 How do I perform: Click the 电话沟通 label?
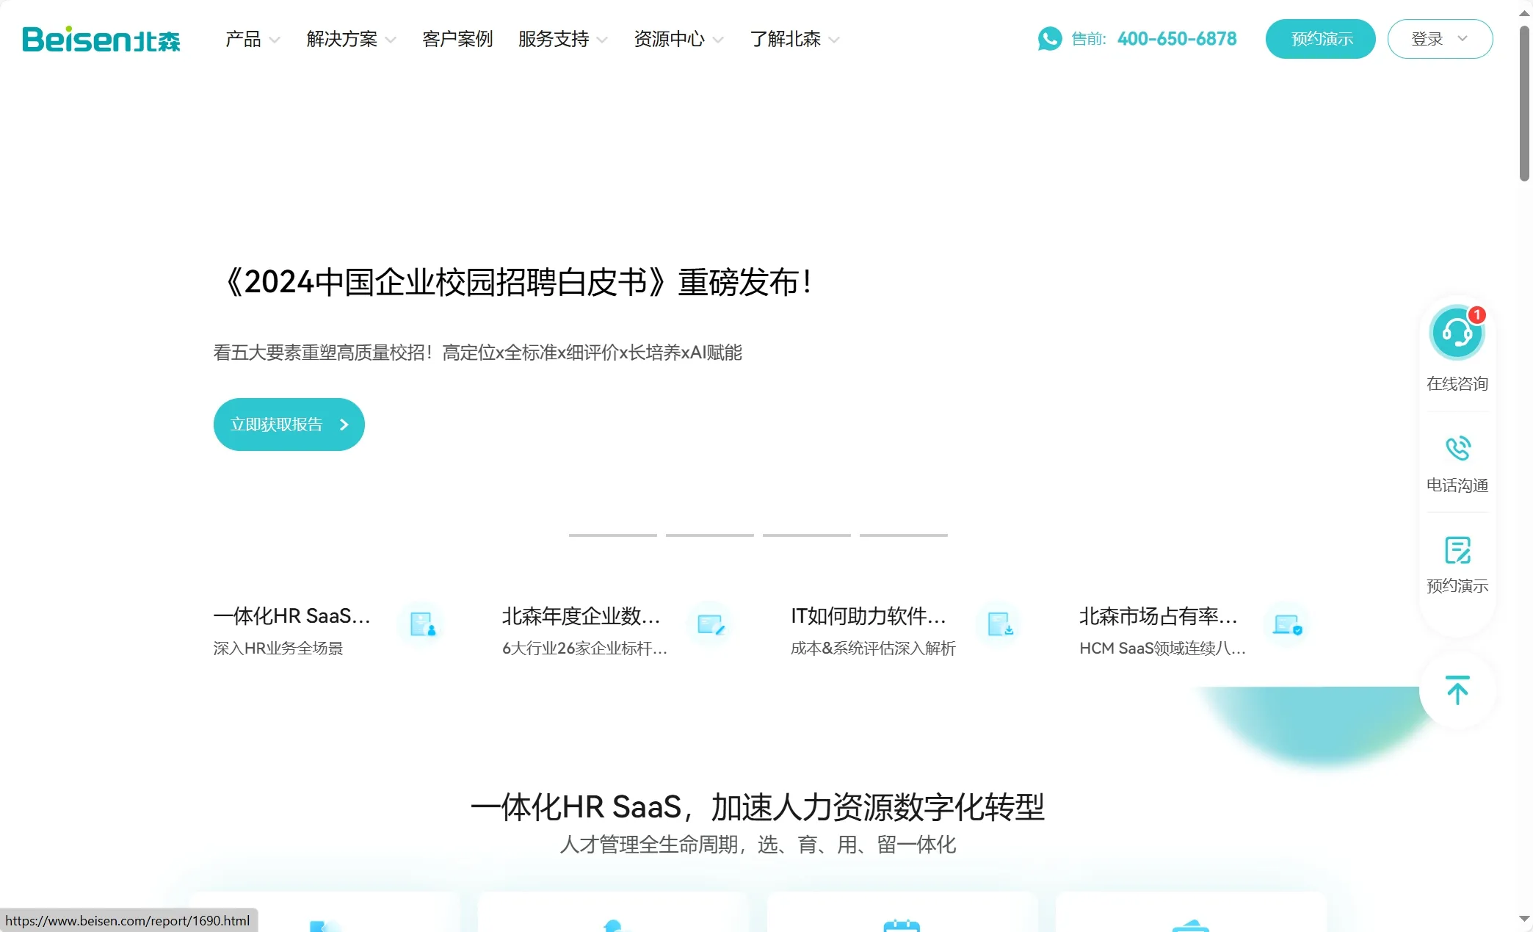(x=1457, y=485)
